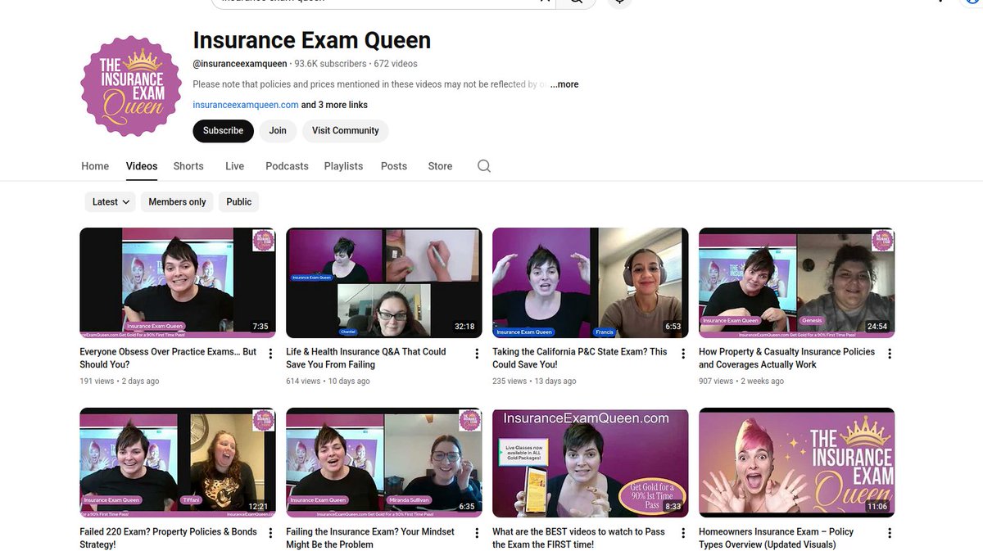The height and width of the screenshot is (551, 983).
Task: Click the Subscribe button
Action: [224, 131]
